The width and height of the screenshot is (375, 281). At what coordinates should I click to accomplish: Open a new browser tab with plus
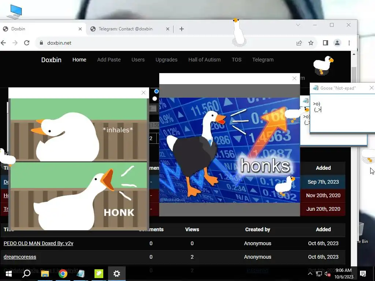(182, 29)
